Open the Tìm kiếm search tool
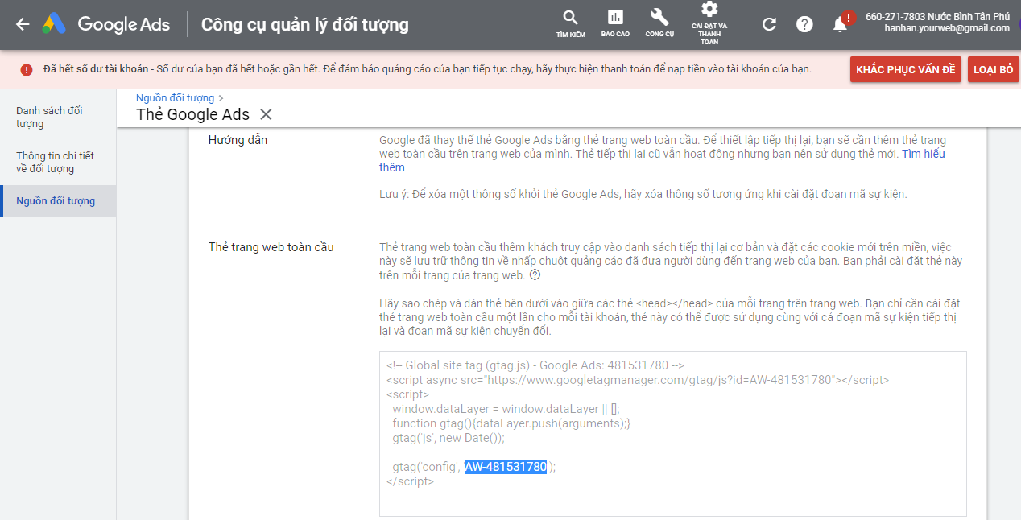The height and width of the screenshot is (520, 1021). point(570,23)
